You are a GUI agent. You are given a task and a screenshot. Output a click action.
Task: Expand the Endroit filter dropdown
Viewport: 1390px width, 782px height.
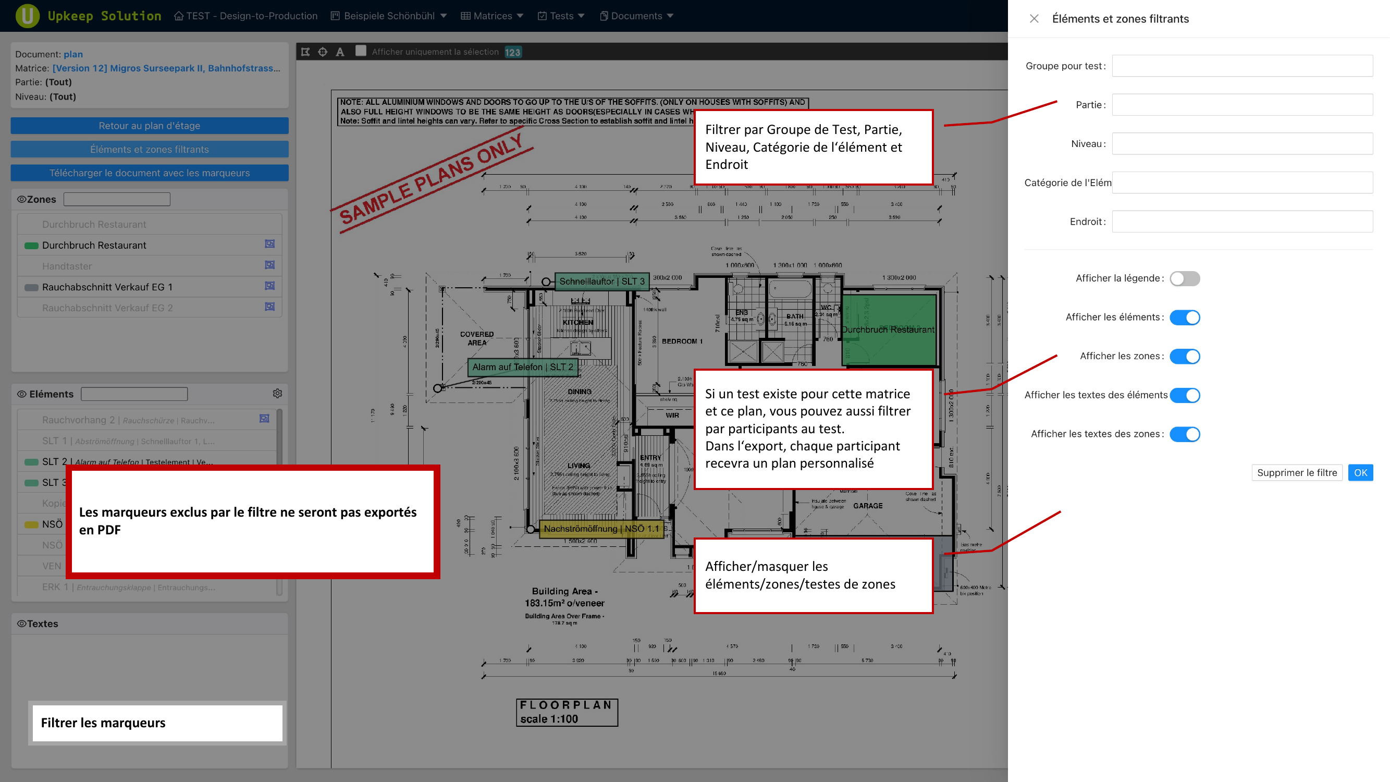[1241, 221]
